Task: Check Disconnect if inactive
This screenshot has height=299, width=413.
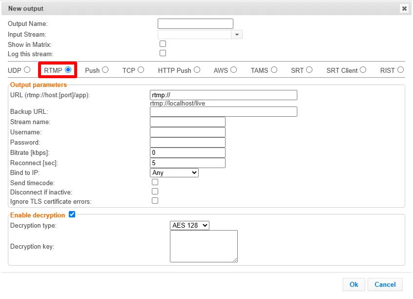Action: [x=155, y=192]
